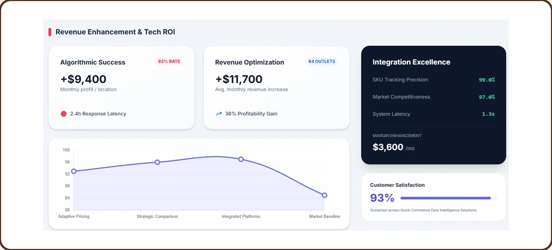Click the $3,600 margin enhancement amount
Screen dimensions: 552x250
pyautogui.click(x=387, y=147)
